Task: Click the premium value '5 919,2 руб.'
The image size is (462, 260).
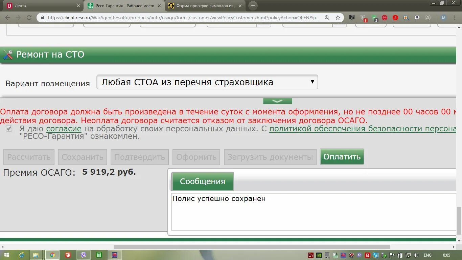Action: pyautogui.click(x=109, y=172)
